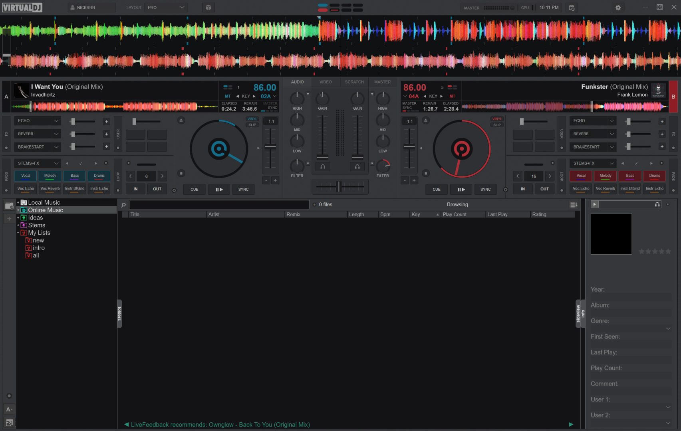The width and height of the screenshot is (681, 431).
Task: Click the search magnifier icon in browser
Action: [123, 205]
